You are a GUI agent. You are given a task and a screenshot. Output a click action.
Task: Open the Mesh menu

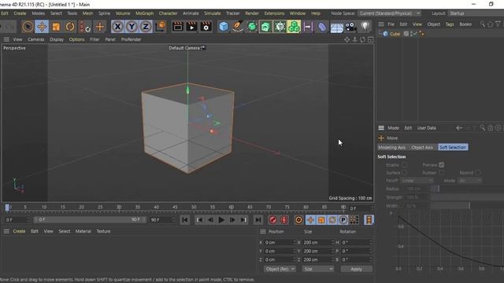(87, 13)
